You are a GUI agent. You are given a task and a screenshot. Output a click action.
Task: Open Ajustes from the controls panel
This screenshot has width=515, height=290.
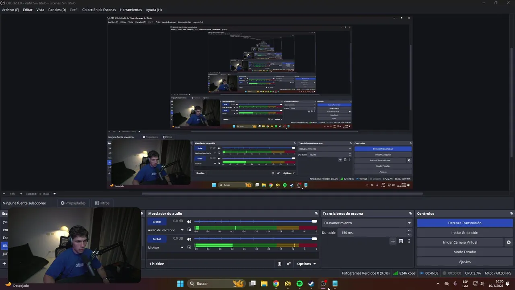coord(465,262)
